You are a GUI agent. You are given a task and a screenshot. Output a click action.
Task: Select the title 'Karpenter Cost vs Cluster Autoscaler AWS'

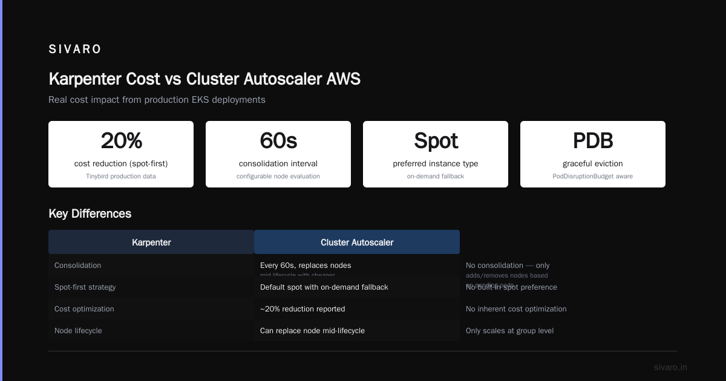click(204, 79)
